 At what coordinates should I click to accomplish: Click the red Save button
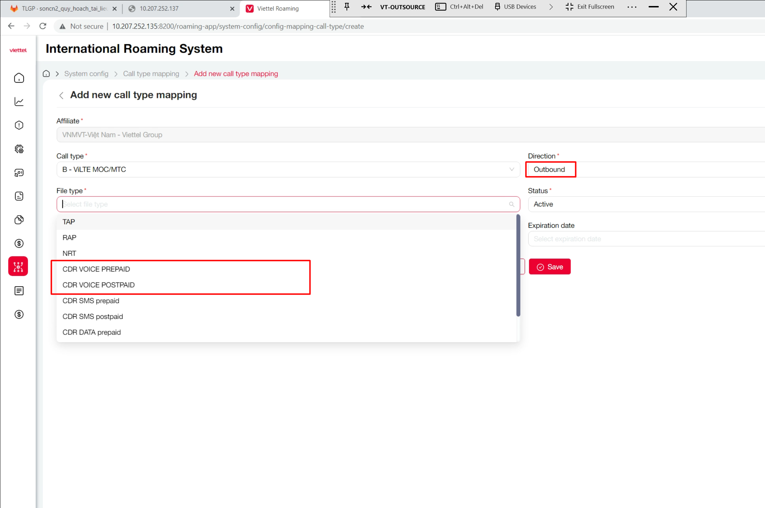[549, 267]
